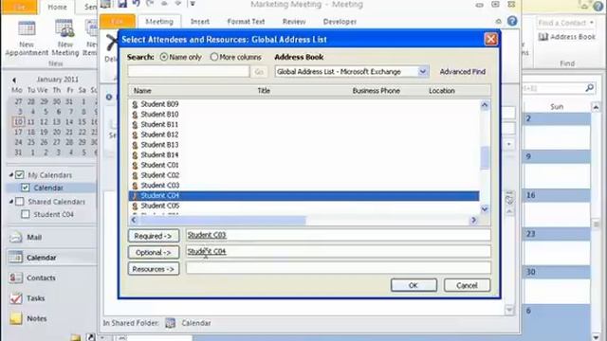Open the Home tab in the main Outlook window
607x341 pixels.
(57, 7)
